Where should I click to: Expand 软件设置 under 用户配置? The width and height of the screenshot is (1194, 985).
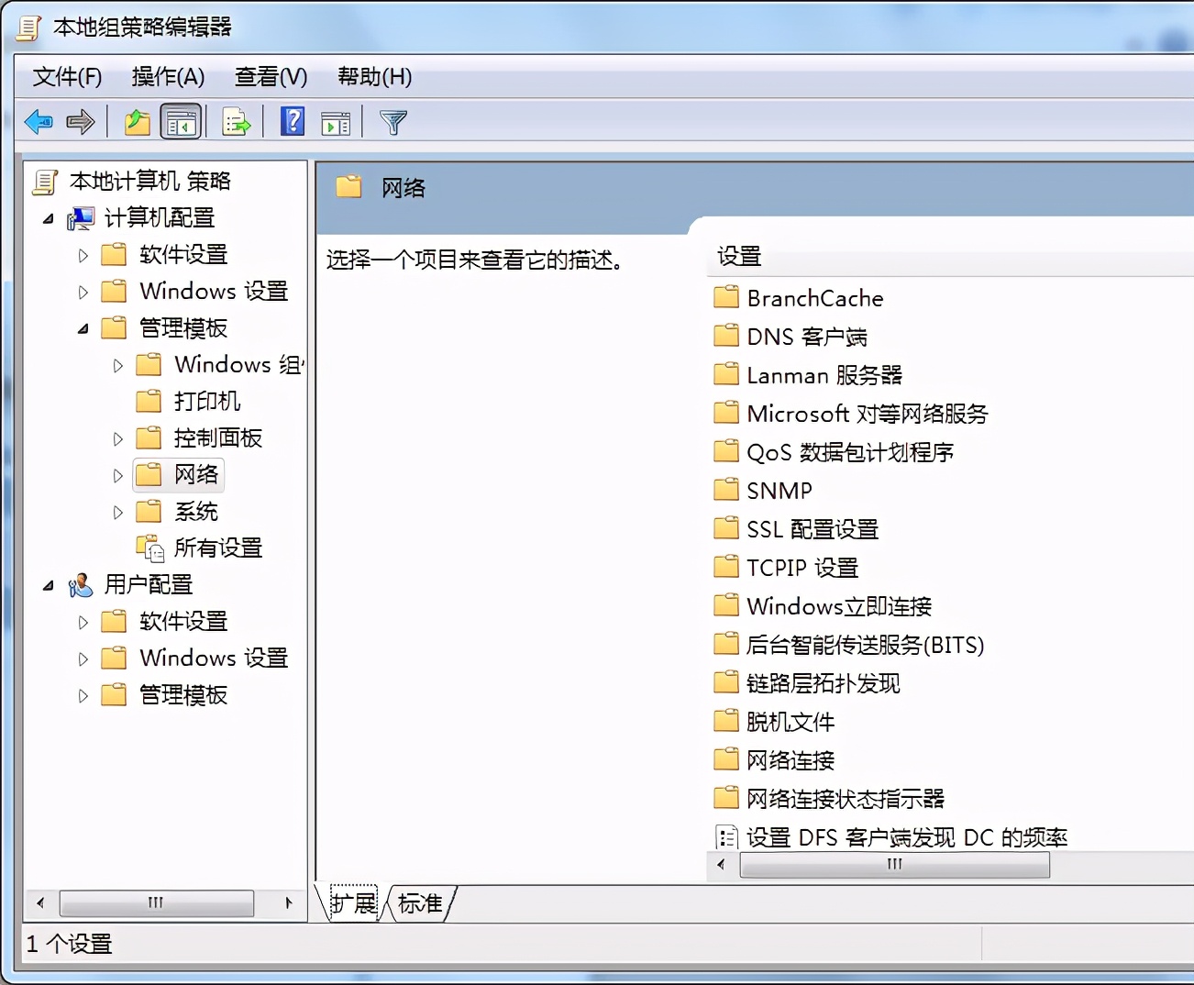83,622
